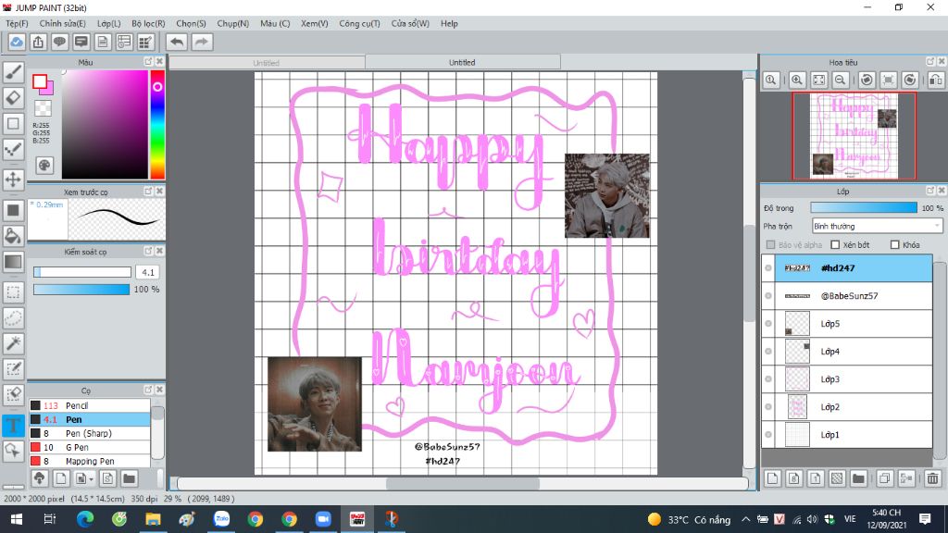The height and width of the screenshot is (533, 948).
Task: Open the color palette button
Action: coord(44,165)
